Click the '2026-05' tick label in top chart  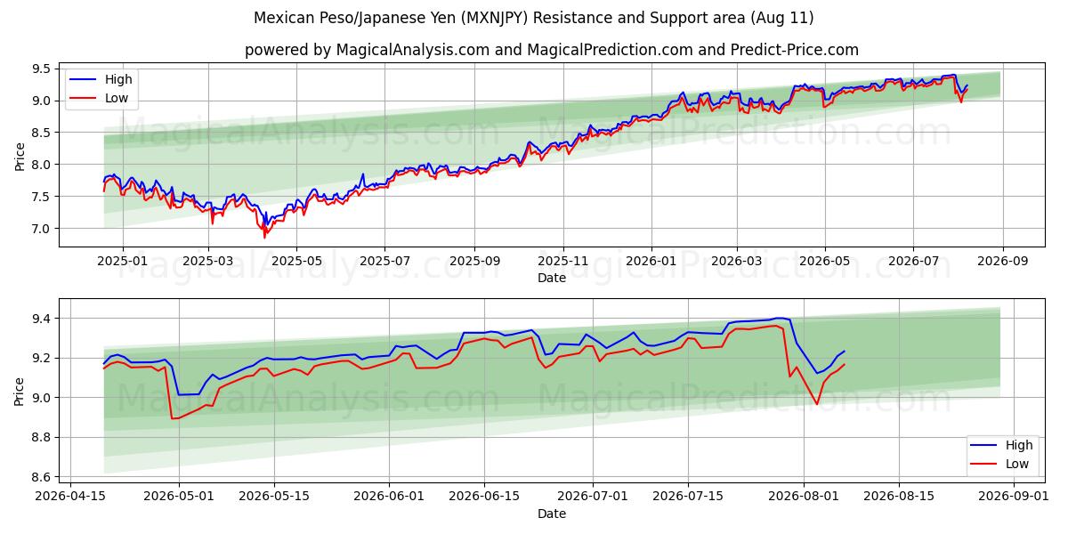pos(825,262)
